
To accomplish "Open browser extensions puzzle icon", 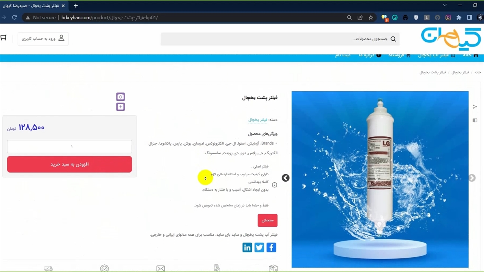I will click(x=459, y=17).
